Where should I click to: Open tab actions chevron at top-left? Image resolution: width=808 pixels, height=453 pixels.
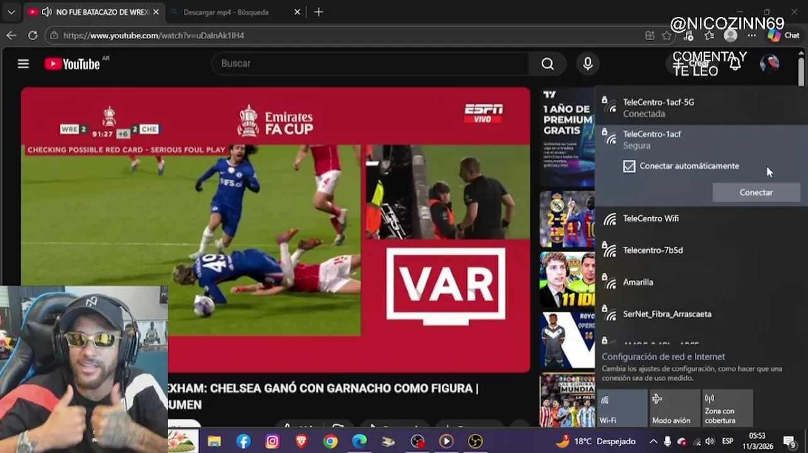tap(11, 12)
